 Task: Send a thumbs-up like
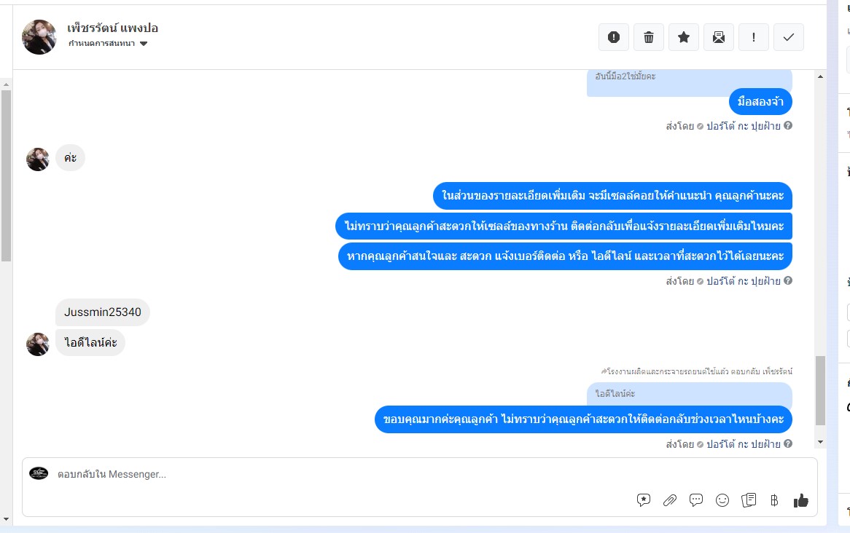click(x=800, y=500)
